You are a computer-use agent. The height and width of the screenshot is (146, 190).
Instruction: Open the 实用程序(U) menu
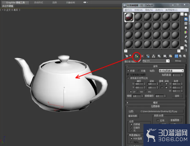tap(171, 10)
